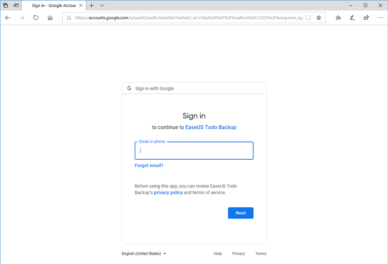Go to the Home page icon
Image resolution: width=388 pixels, height=264 pixels.
pos(50,18)
